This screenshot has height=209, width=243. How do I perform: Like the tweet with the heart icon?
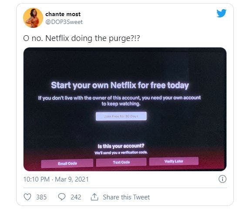click(x=27, y=197)
